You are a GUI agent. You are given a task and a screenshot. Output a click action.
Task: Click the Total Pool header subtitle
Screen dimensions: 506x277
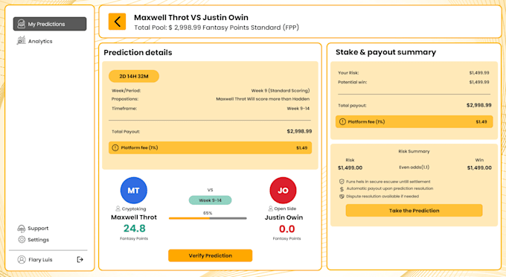217,28
